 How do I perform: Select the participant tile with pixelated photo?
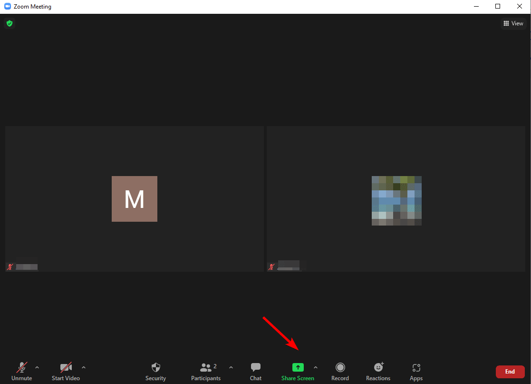(x=396, y=199)
